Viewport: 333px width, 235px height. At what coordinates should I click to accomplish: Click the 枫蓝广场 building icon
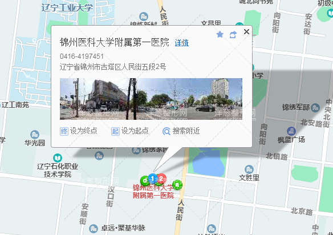(291, 131)
